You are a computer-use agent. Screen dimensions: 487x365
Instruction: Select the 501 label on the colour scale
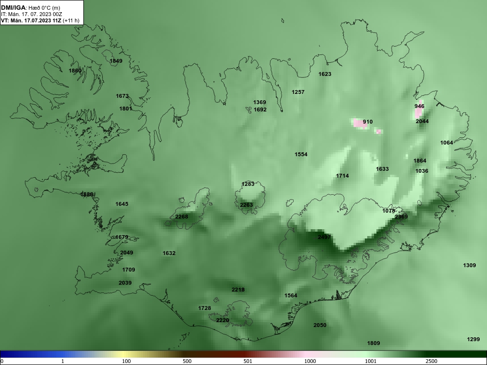248,361
